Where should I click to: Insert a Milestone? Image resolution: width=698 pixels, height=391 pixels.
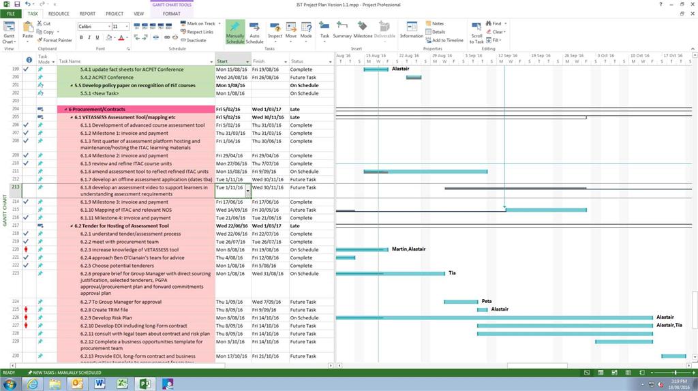point(363,30)
